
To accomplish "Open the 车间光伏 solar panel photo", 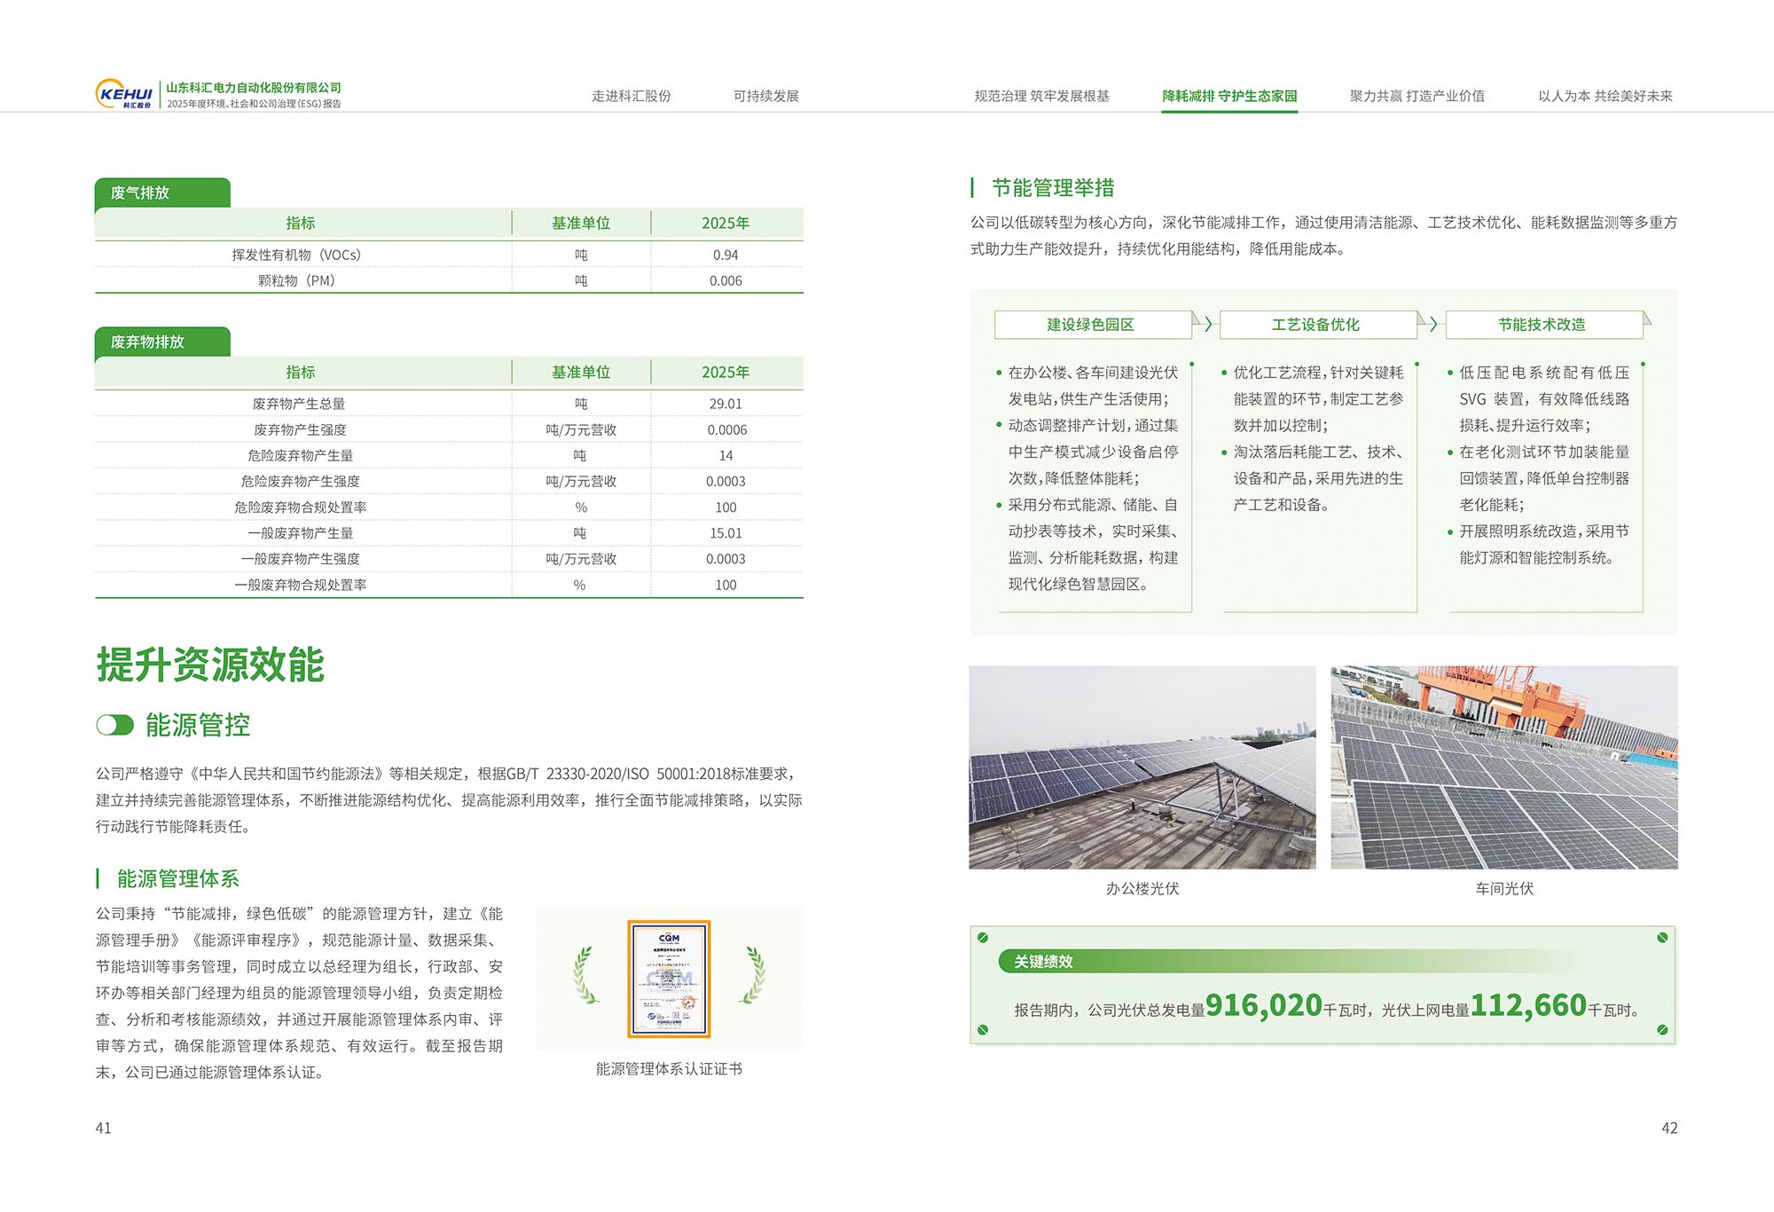I will click(x=1504, y=767).
